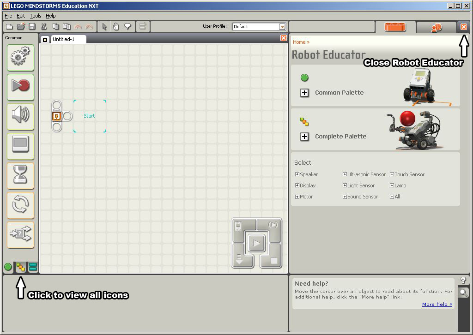Download the program to the NXT
The image size is (473, 335).
tap(241, 258)
